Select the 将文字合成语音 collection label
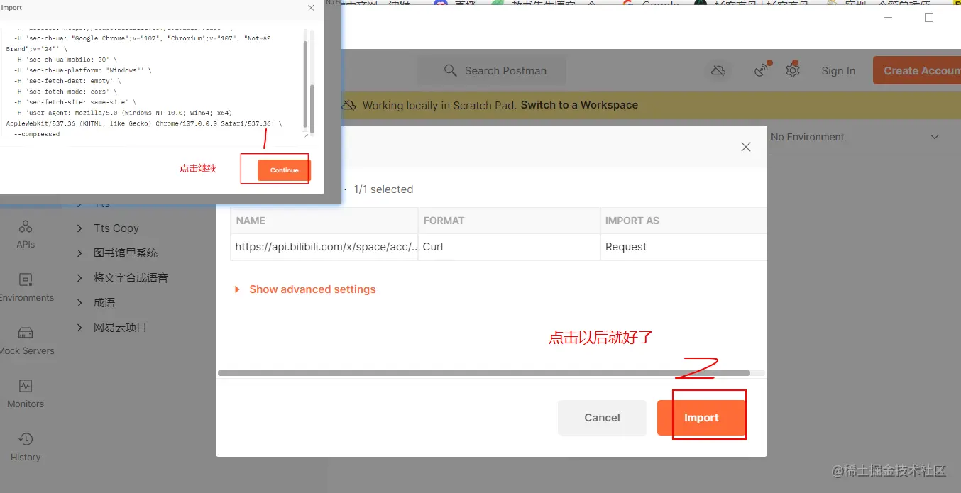This screenshot has width=961, height=493. pyautogui.click(x=131, y=278)
